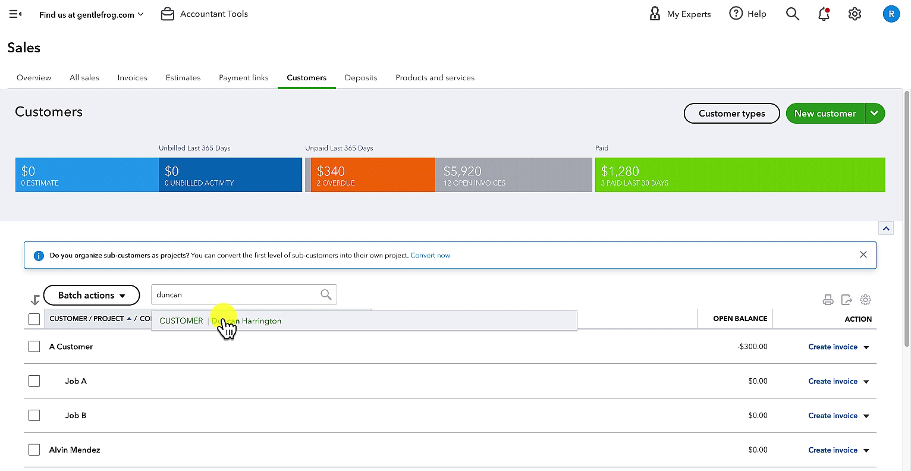Open the Alvin Mendez customer name
Image resolution: width=911 pixels, height=471 pixels.
(x=74, y=450)
